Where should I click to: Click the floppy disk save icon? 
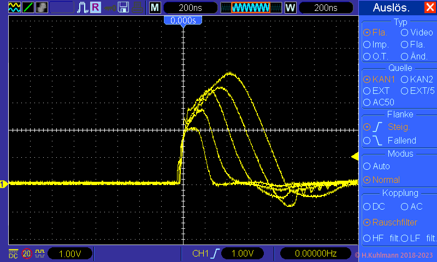[123, 7]
